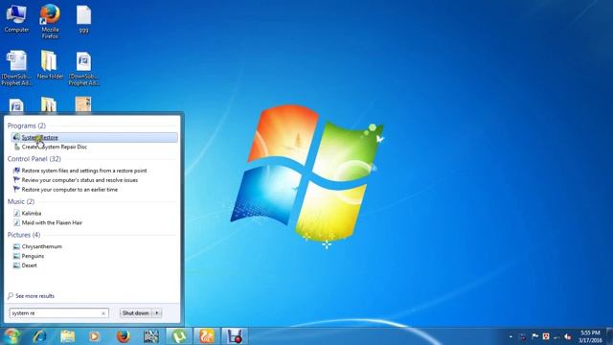Open the Shut down options arrow
613x345 pixels.
pos(157,313)
